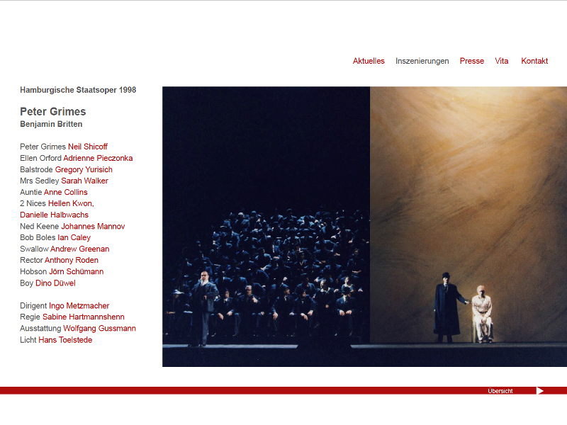Image resolution: width=567 pixels, height=425 pixels.
Task: Click the name Hellen Kwon
Action: (x=71, y=203)
